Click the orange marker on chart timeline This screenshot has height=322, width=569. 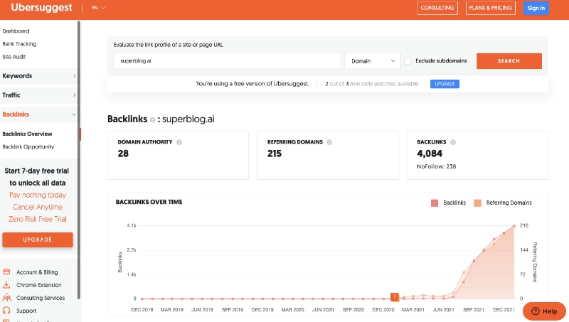click(395, 297)
